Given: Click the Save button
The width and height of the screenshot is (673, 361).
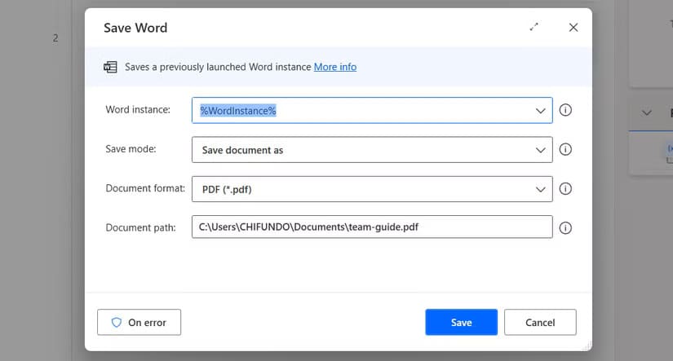Looking at the screenshot, I should click(462, 322).
